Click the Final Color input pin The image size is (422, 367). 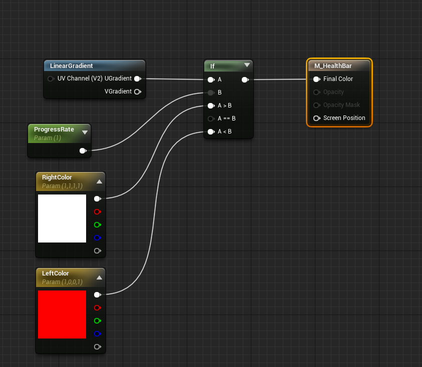pyautogui.click(x=317, y=79)
